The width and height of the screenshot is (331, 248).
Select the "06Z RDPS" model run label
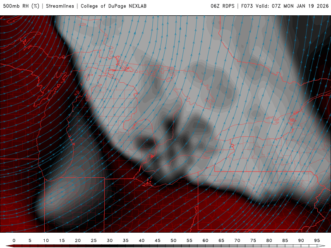click(x=223, y=6)
